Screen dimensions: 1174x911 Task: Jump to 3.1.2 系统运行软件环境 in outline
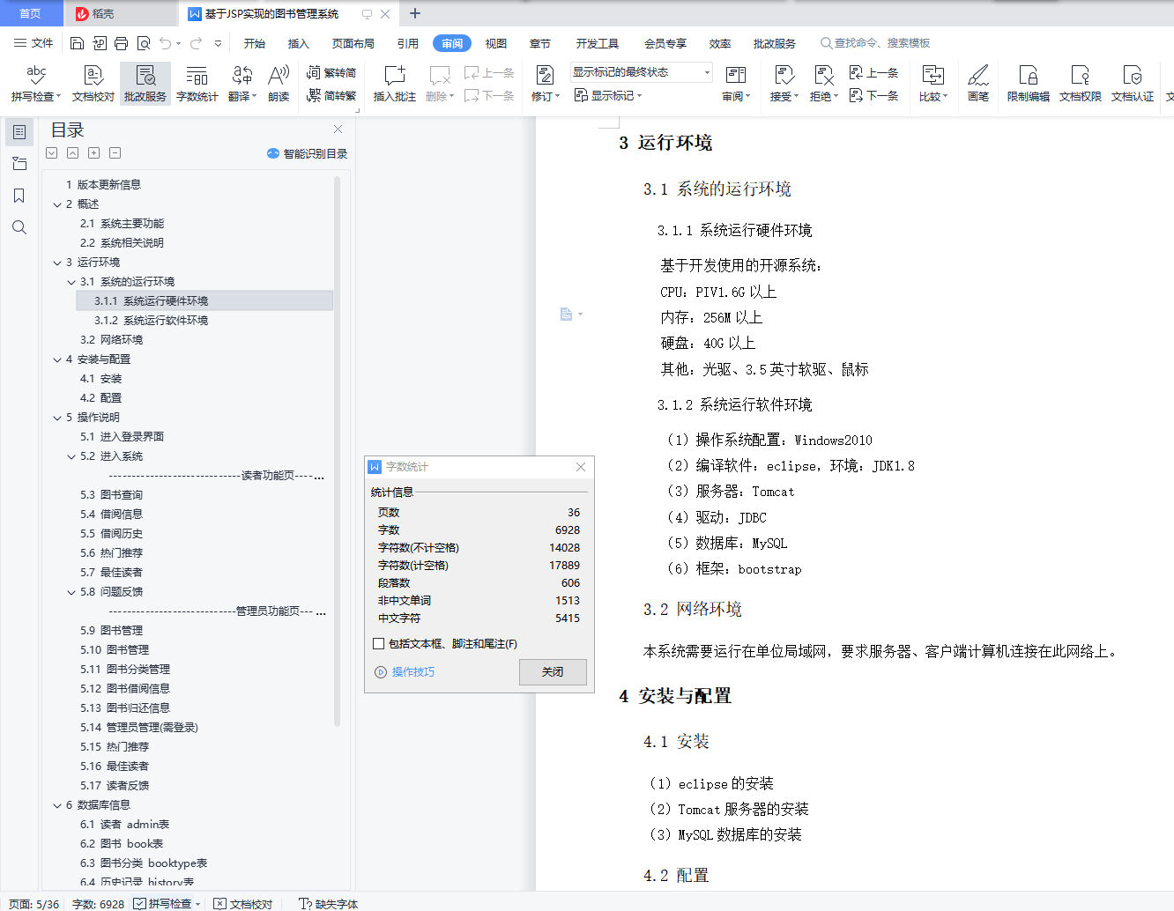coord(151,321)
